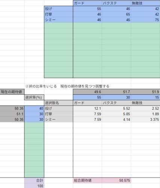
Task: Edit the ガード selection rate cell 55
Action: (x=88, y=97)
